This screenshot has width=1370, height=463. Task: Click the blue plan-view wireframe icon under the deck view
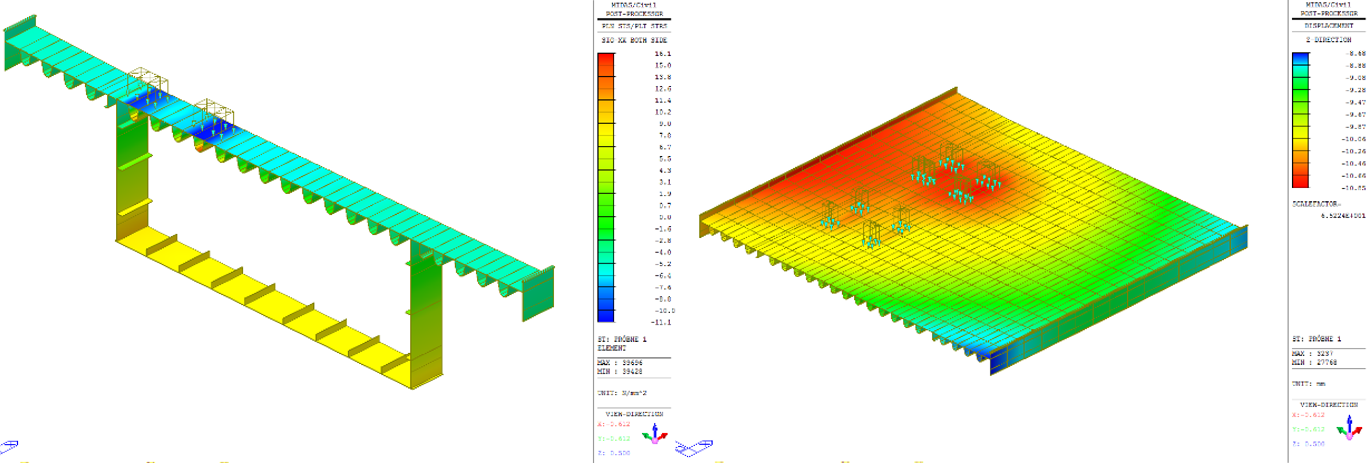point(694,448)
